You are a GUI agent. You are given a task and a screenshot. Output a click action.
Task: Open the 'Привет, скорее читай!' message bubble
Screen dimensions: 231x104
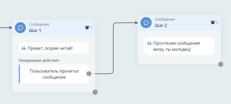[54, 48]
